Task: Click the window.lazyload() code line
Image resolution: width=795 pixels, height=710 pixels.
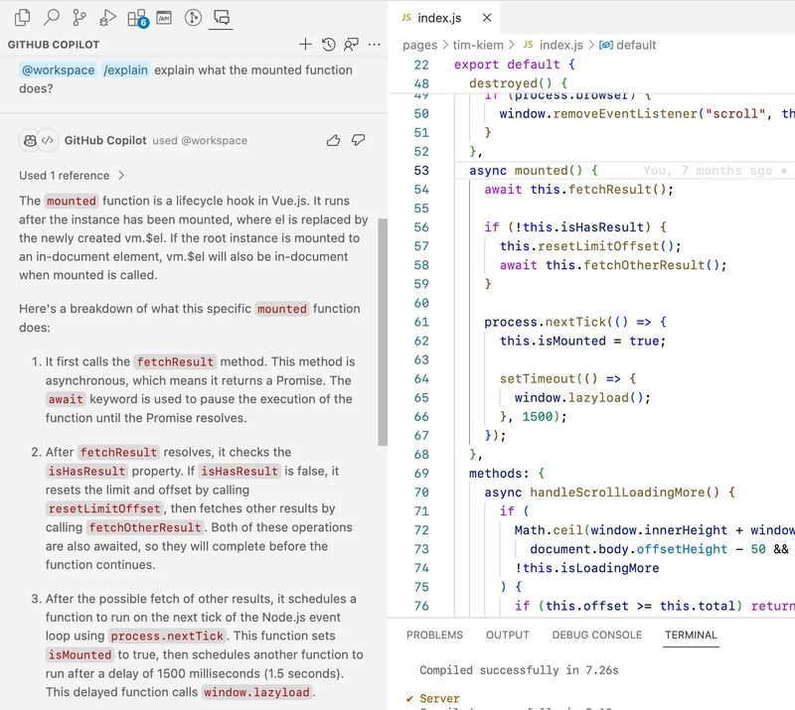Action: tap(582, 398)
